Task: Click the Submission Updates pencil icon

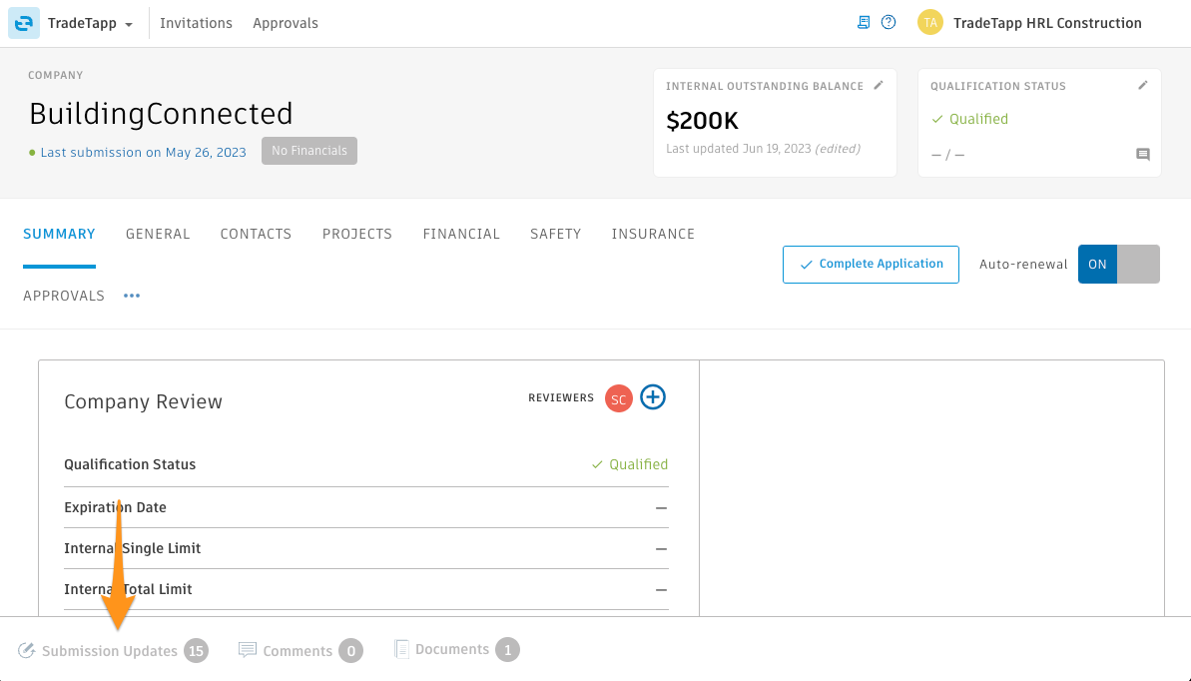Action: point(27,651)
